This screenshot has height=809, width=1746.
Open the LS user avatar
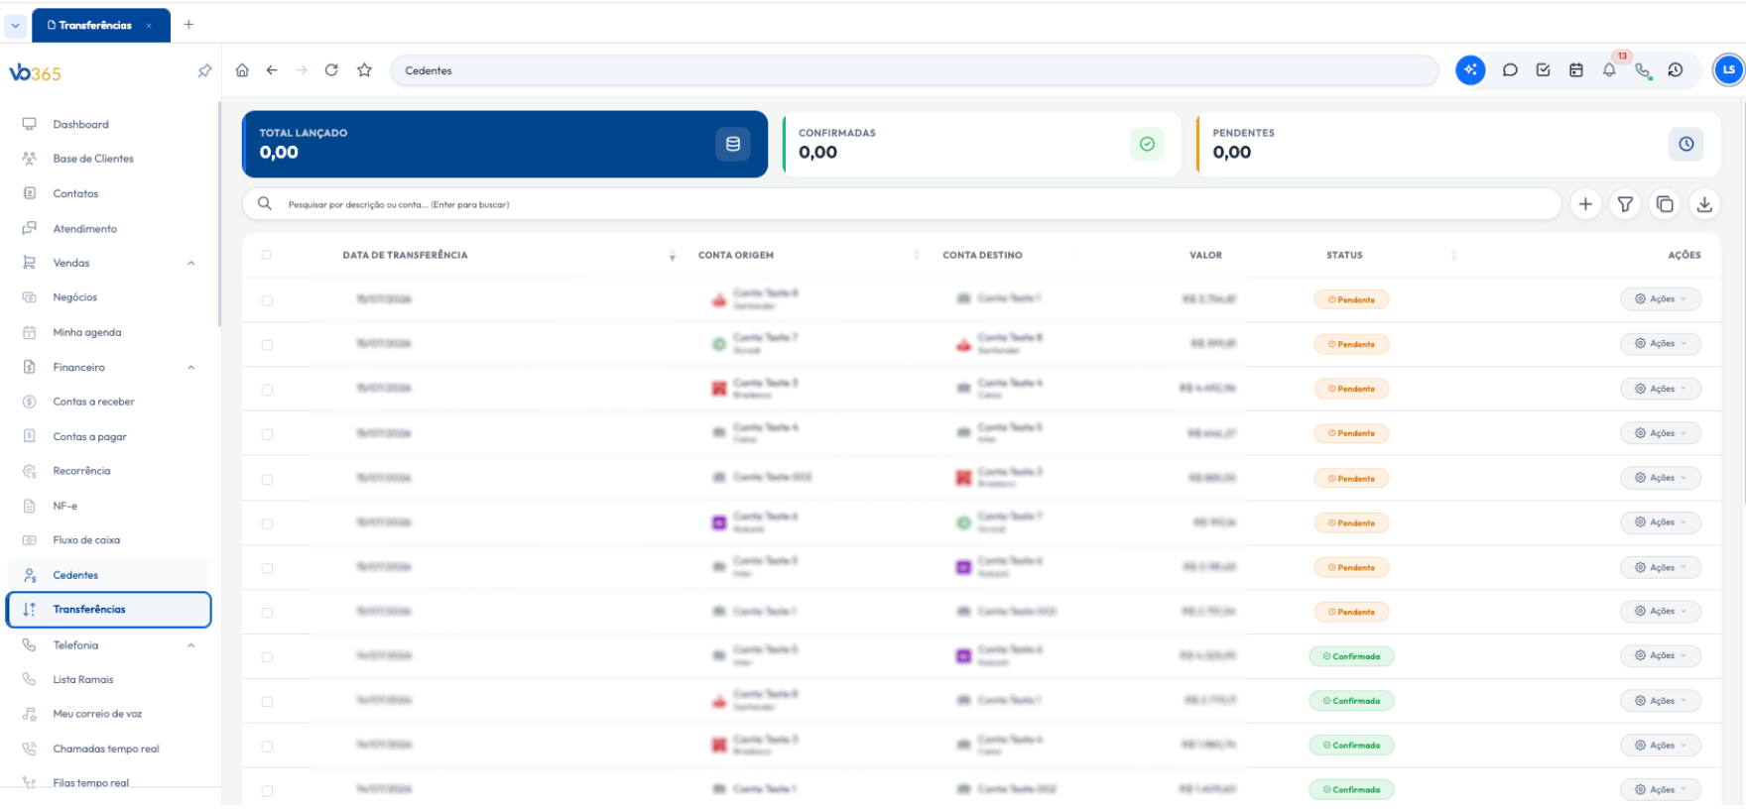[1728, 70]
